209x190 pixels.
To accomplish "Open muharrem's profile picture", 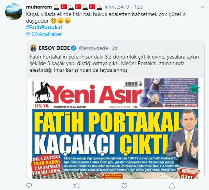I will coord(14,12).
